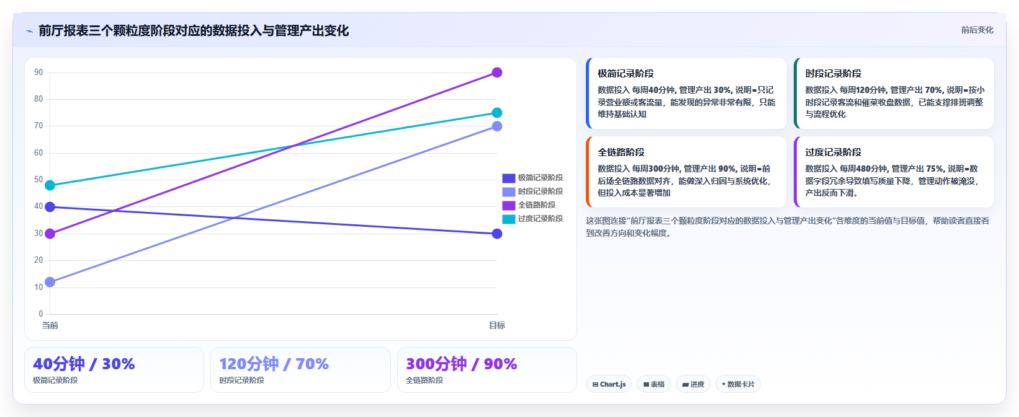Click the 表格 tag chip
This screenshot has width=1019, height=417.
tap(653, 384)
